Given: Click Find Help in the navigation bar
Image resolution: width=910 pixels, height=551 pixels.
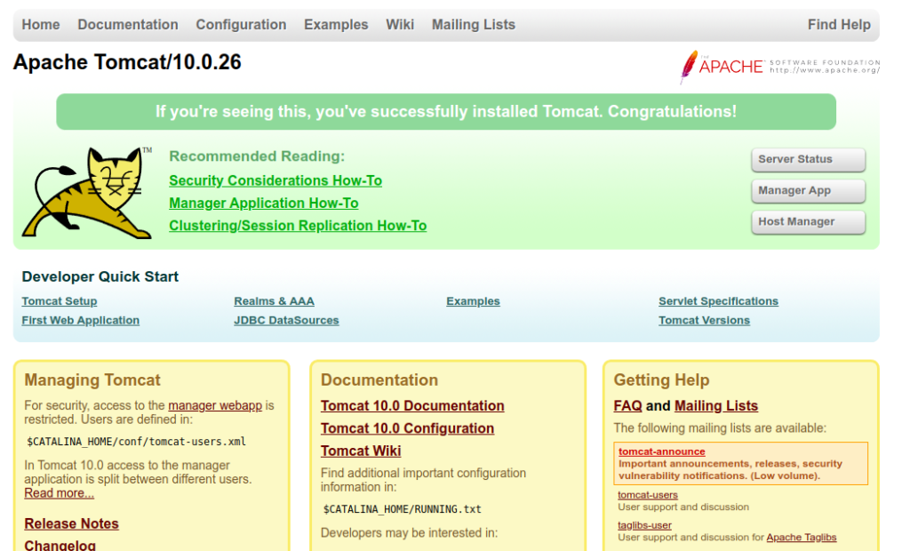Looking at the screenshot, I should tap(839, 24).
